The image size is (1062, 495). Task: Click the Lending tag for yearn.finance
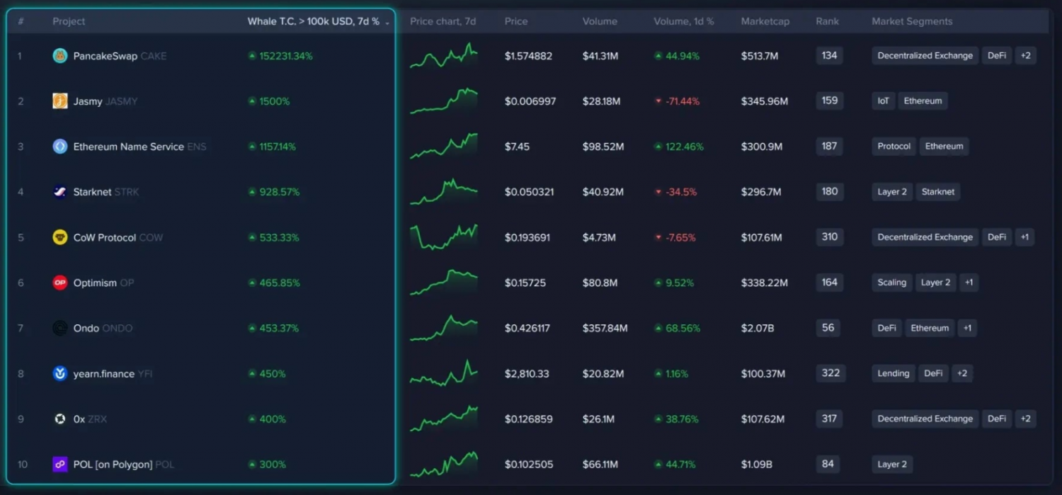coord(893,373)
